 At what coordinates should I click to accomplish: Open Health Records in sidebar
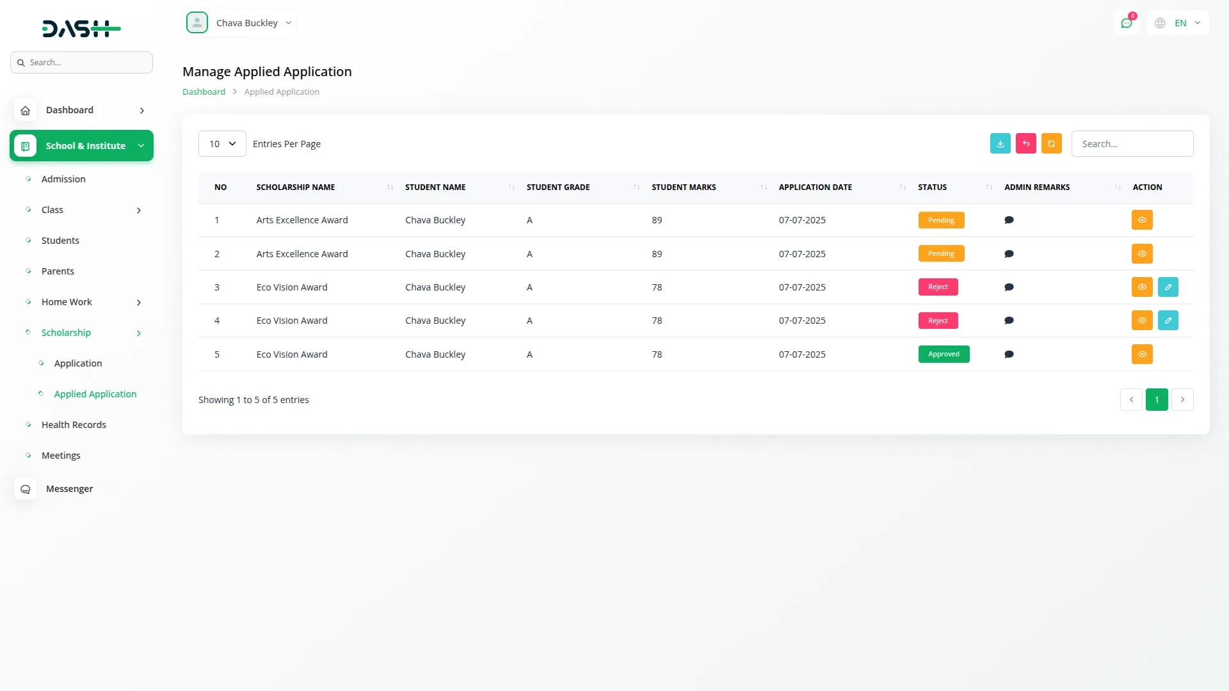[74, 425]
